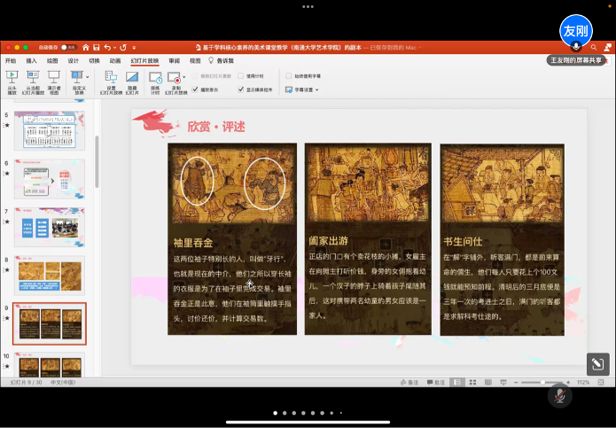
Task: Open the 绘图 (Draw) ribbon tab
Action: point(52,61)
